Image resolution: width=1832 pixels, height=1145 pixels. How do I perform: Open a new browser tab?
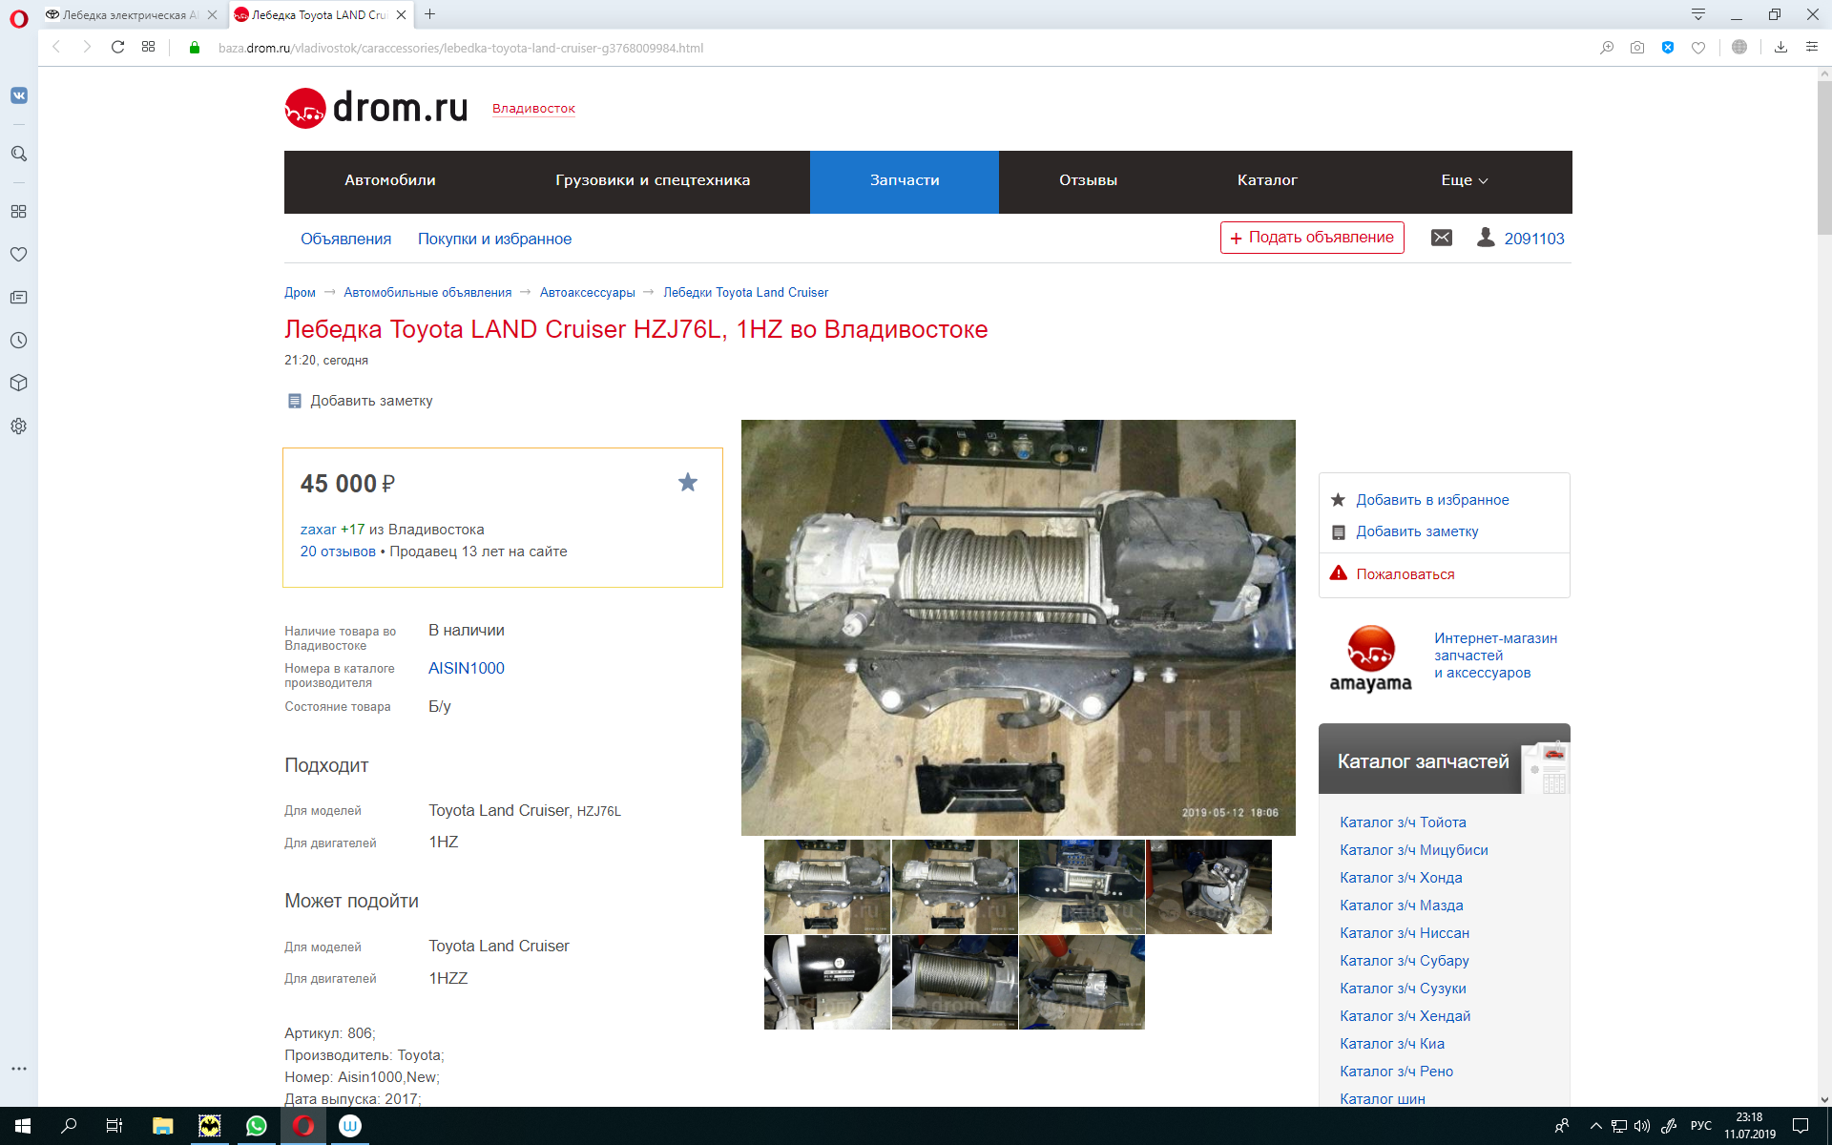430,14
